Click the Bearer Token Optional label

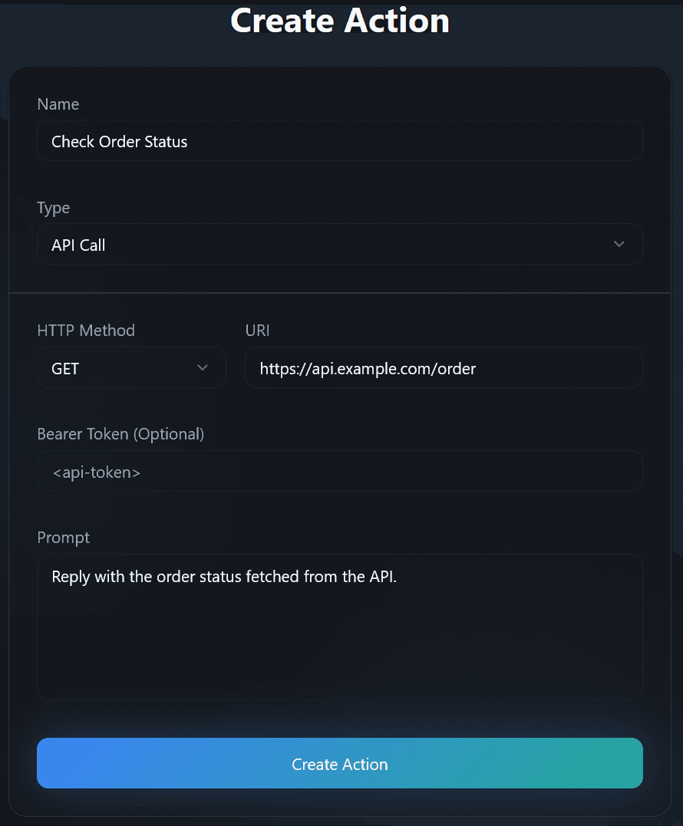click(x=120, y=433)
